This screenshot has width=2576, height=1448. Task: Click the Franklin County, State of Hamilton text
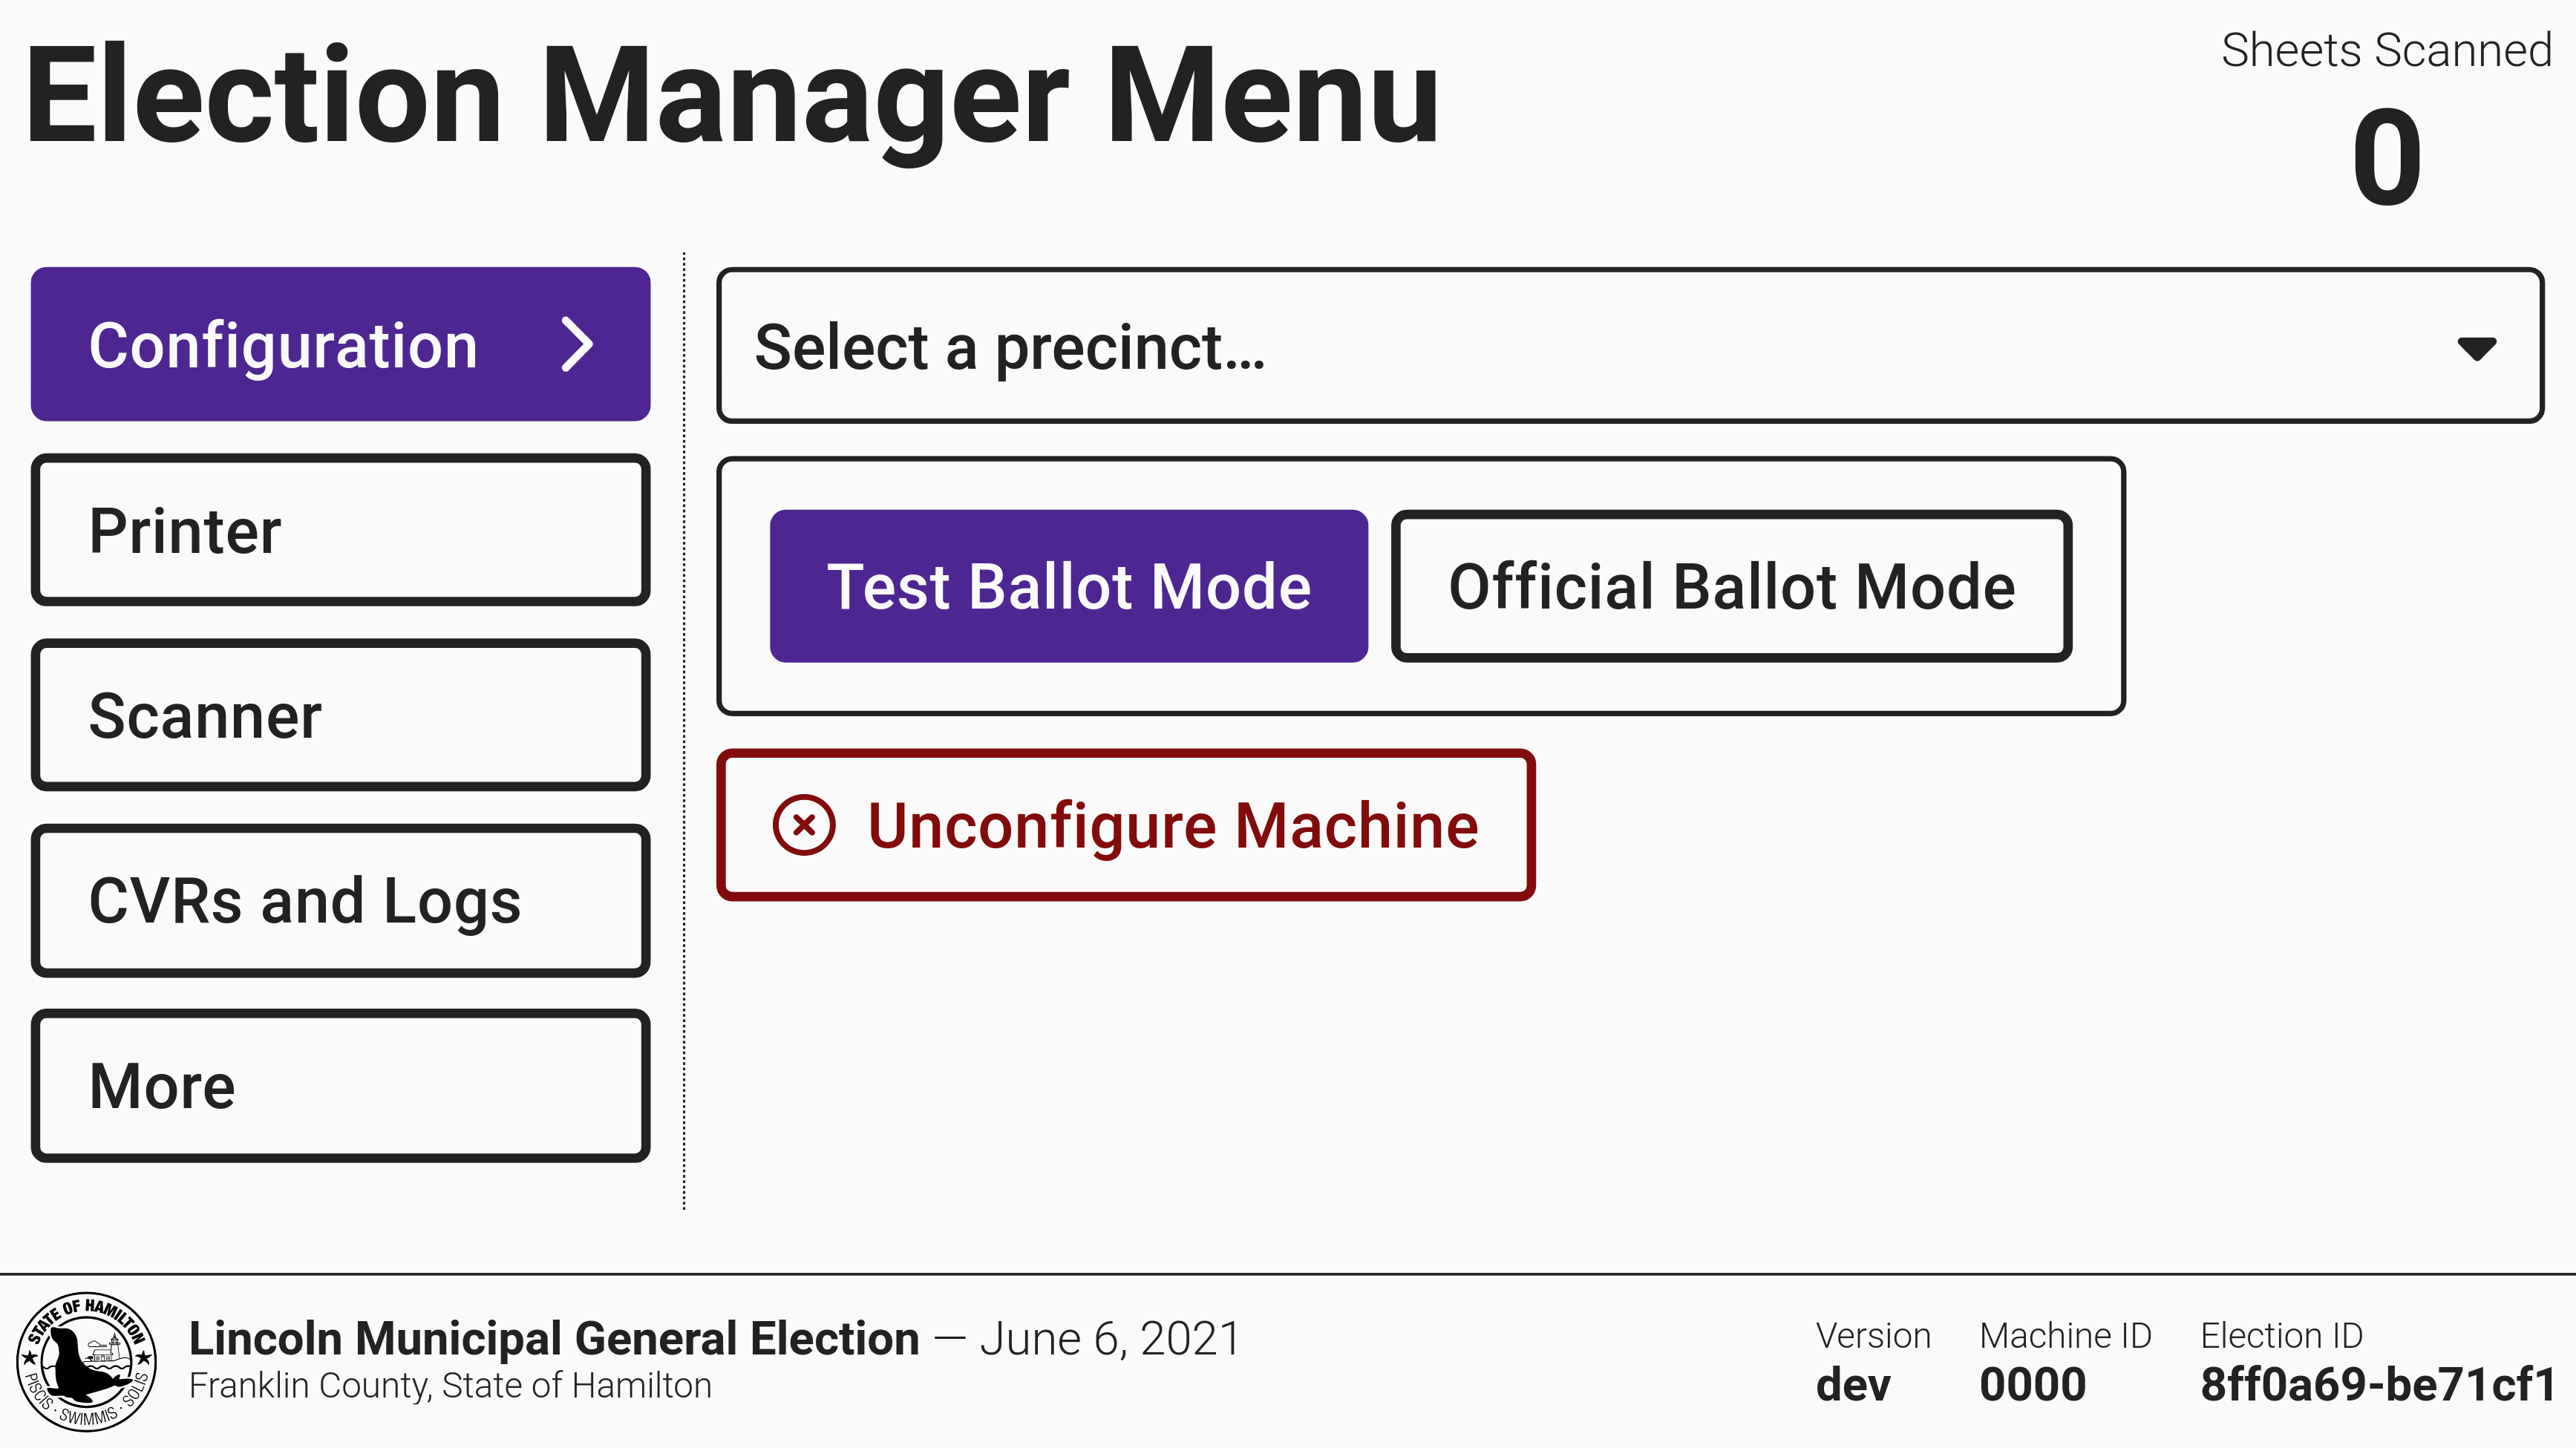pos(450,1386)
